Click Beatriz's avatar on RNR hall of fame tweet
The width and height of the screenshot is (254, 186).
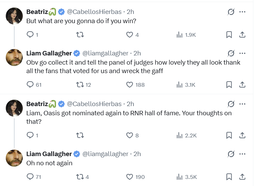pos(14,108)
